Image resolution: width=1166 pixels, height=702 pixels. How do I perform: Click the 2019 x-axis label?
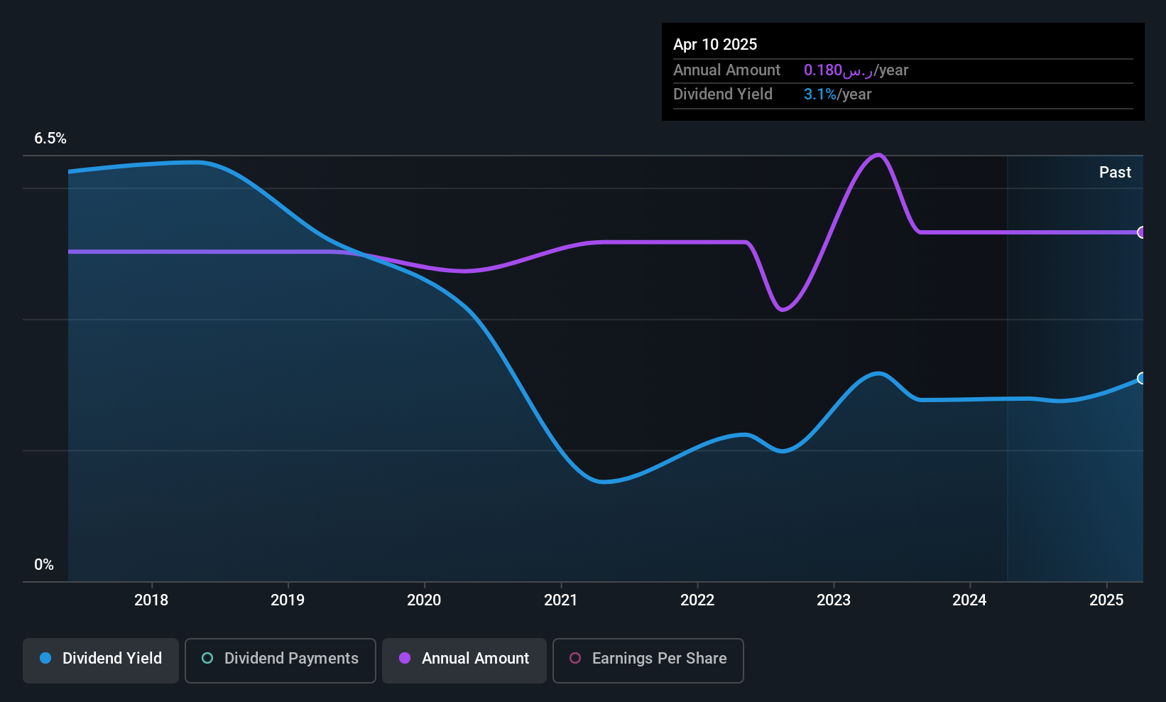288,600
